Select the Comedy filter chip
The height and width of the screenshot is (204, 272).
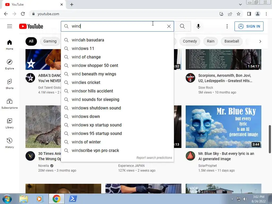pos(190,41)
